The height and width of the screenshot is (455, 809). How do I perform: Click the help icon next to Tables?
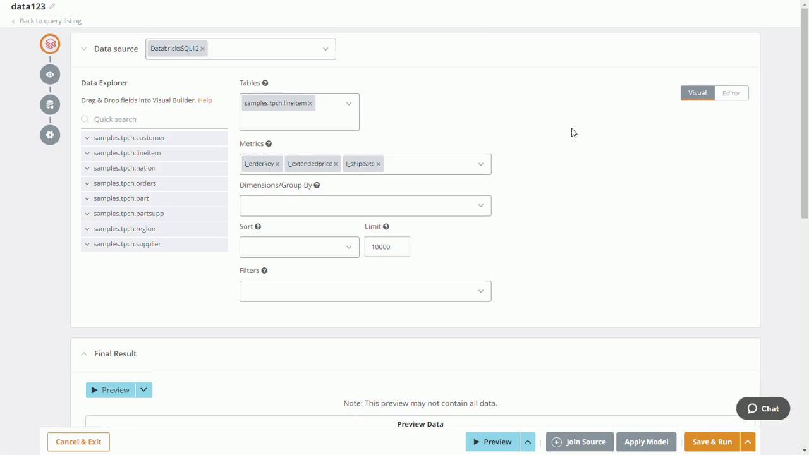(x=265, y=82)
